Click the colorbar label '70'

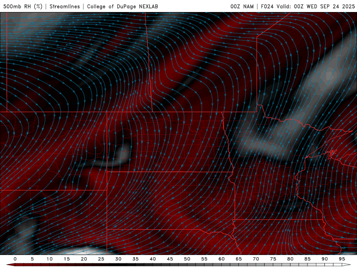click(256, 259)
